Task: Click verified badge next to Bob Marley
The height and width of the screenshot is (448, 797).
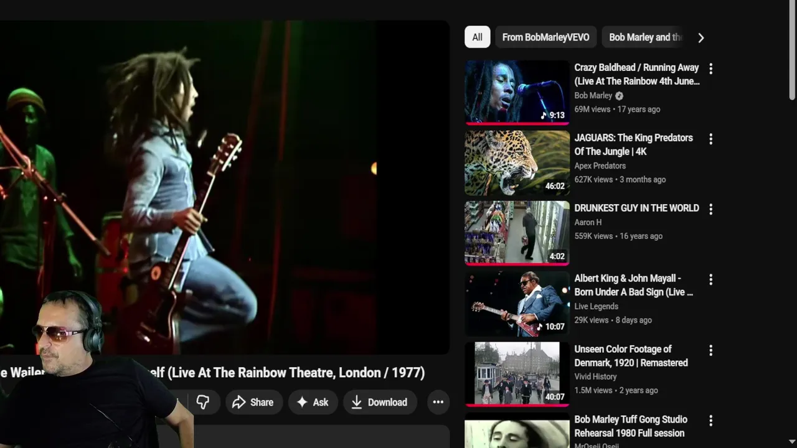Action: [619, 96]
